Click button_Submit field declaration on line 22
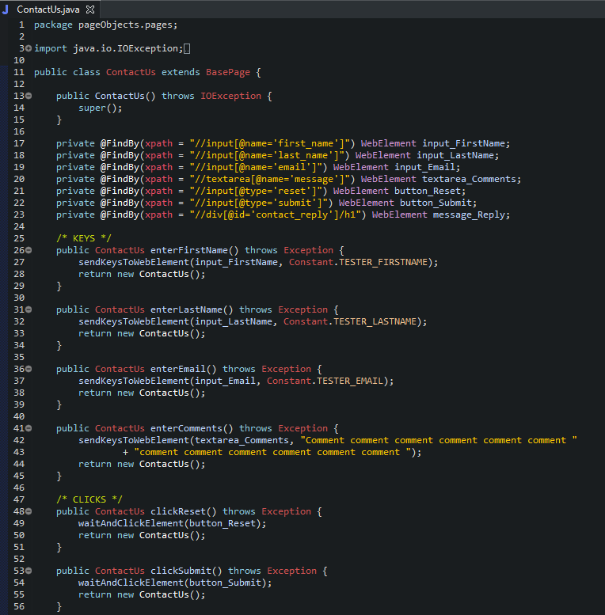Image resolution: width=605 pixels, height=615 pixels. click(435, 203)
